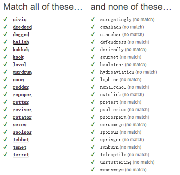
Task: Click the green checkmark beside civic
Action: tap(5, 19)
